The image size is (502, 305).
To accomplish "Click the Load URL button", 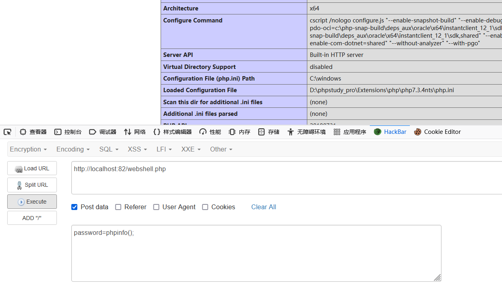I will (x=32, y=168).
